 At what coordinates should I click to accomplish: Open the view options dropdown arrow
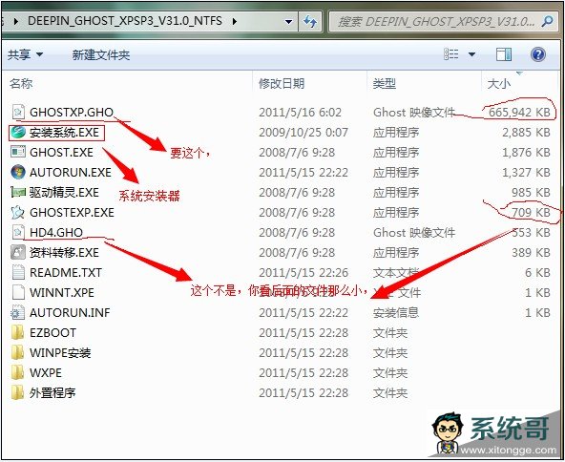(471, 54)
